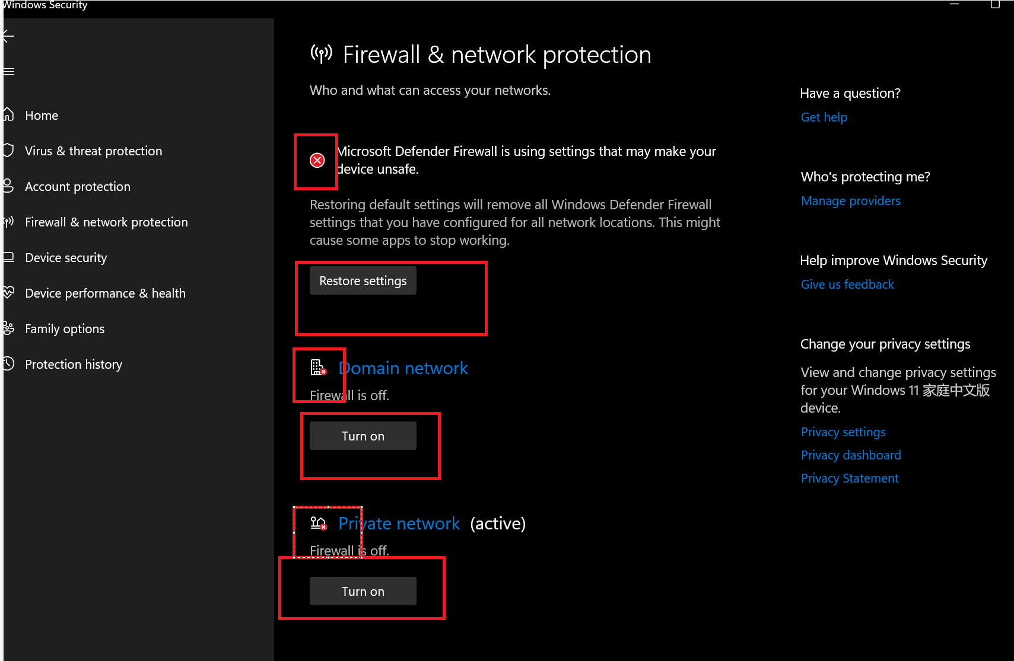Open the Privacy dashboard link
This screenshot has height=661, width=1014.
coord(851,455)
